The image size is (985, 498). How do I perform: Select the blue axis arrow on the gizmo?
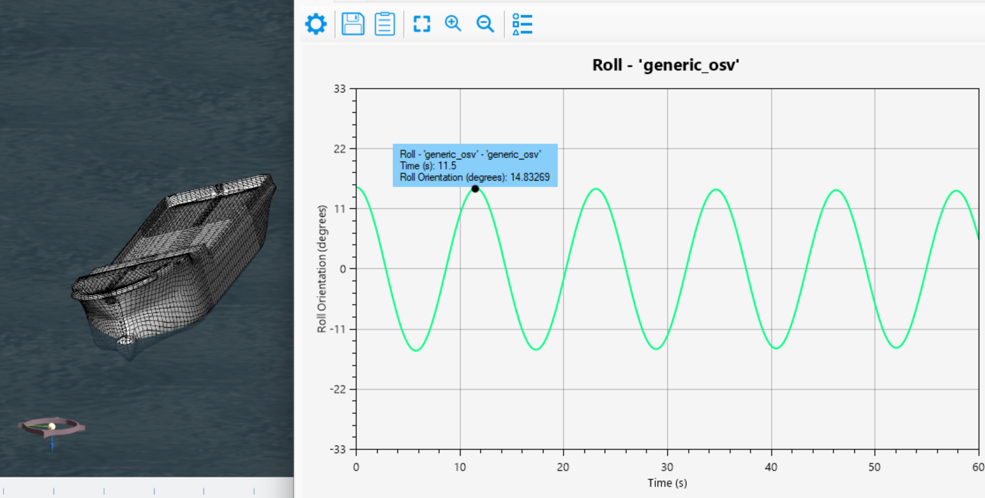point(52,442)
